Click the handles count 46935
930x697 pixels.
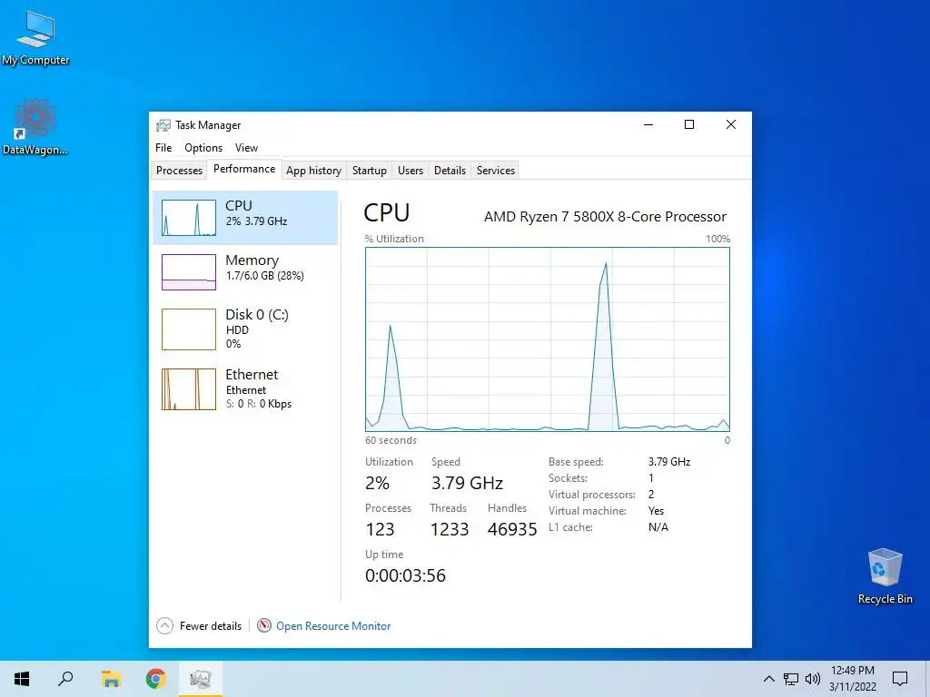(x=512, y=529)
